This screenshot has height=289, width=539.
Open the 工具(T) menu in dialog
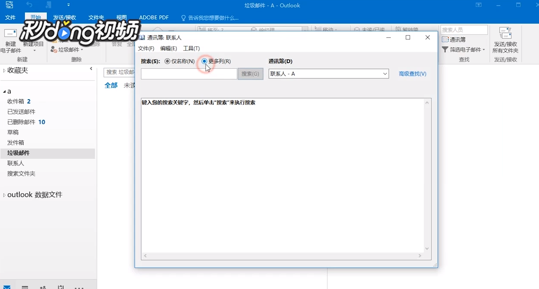[x=191, y=48]
